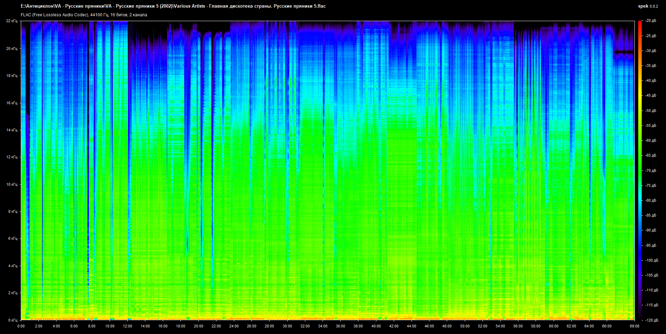Click the 16 kHz frequency axis label
This screenshot has height=334, width=666.
(x=12, y=103)
